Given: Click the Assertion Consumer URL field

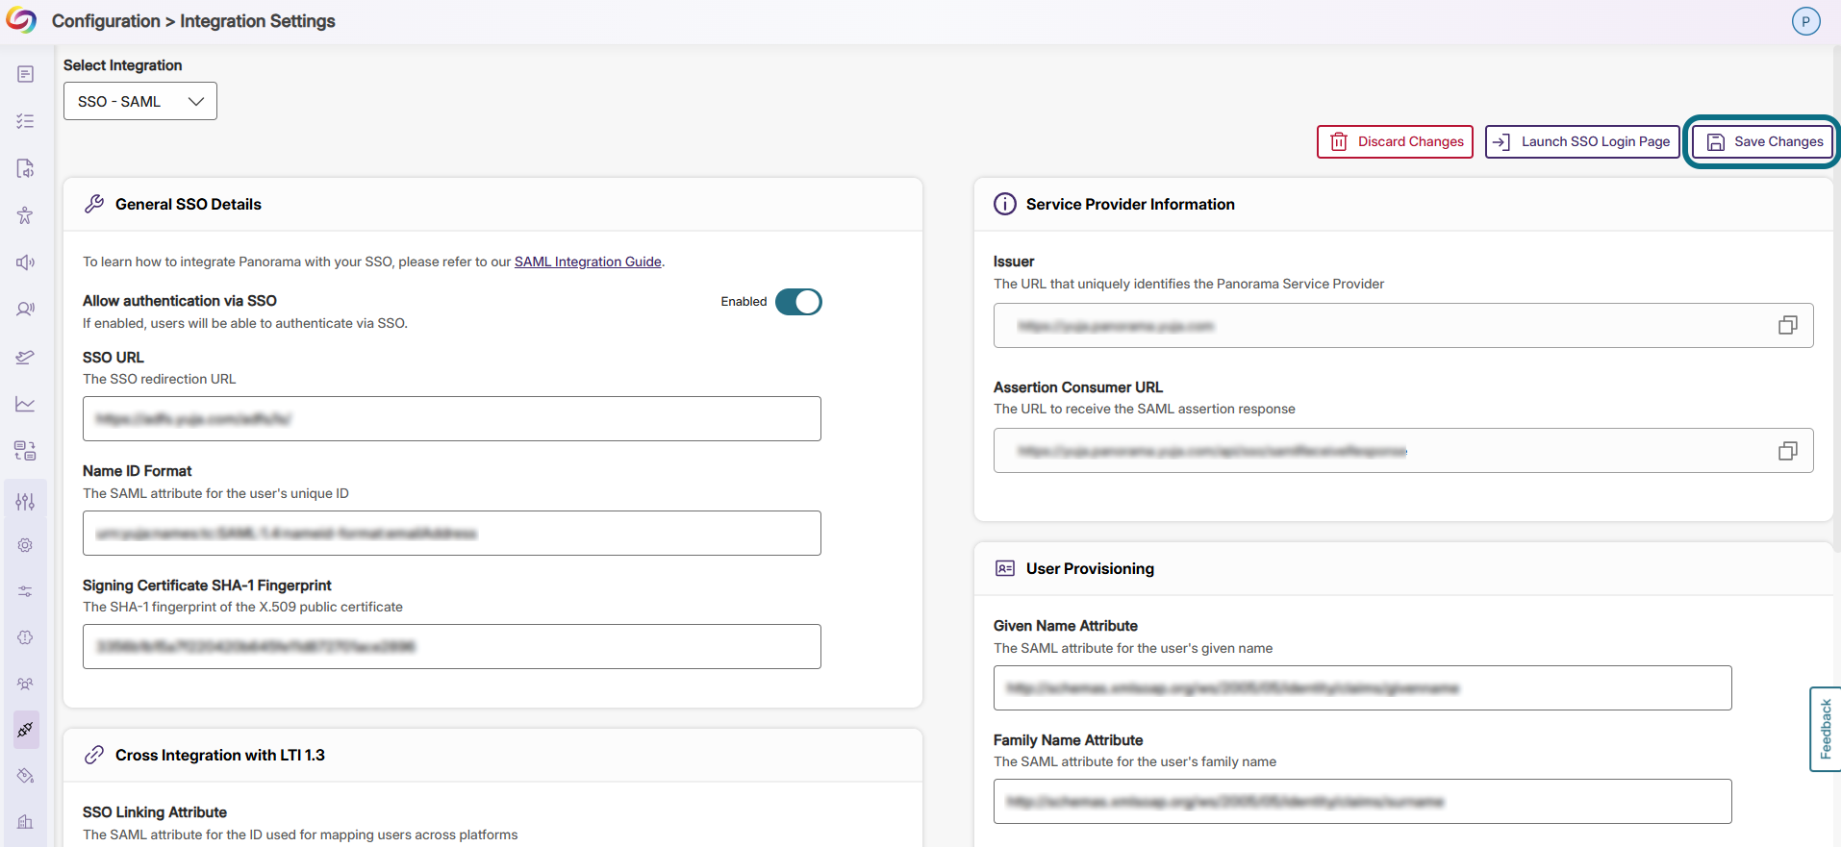Looking at the screenshot, I should pos(1403,451).
